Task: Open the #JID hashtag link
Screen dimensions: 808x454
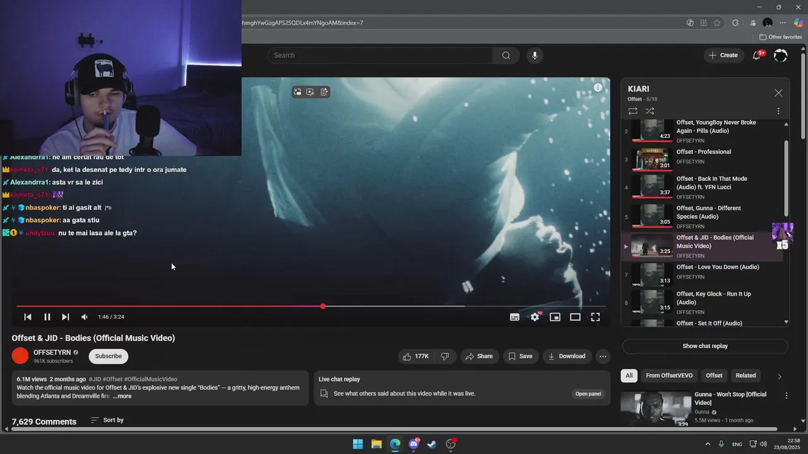Action: click(95, 380)
